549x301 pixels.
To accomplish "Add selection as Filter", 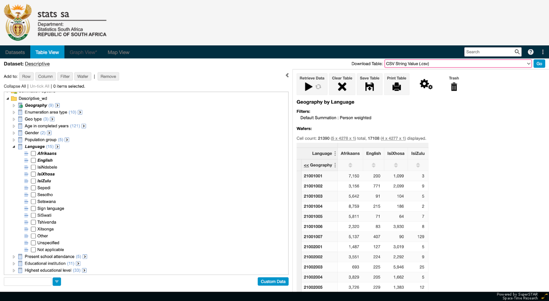I will click(x=65, y=76).
